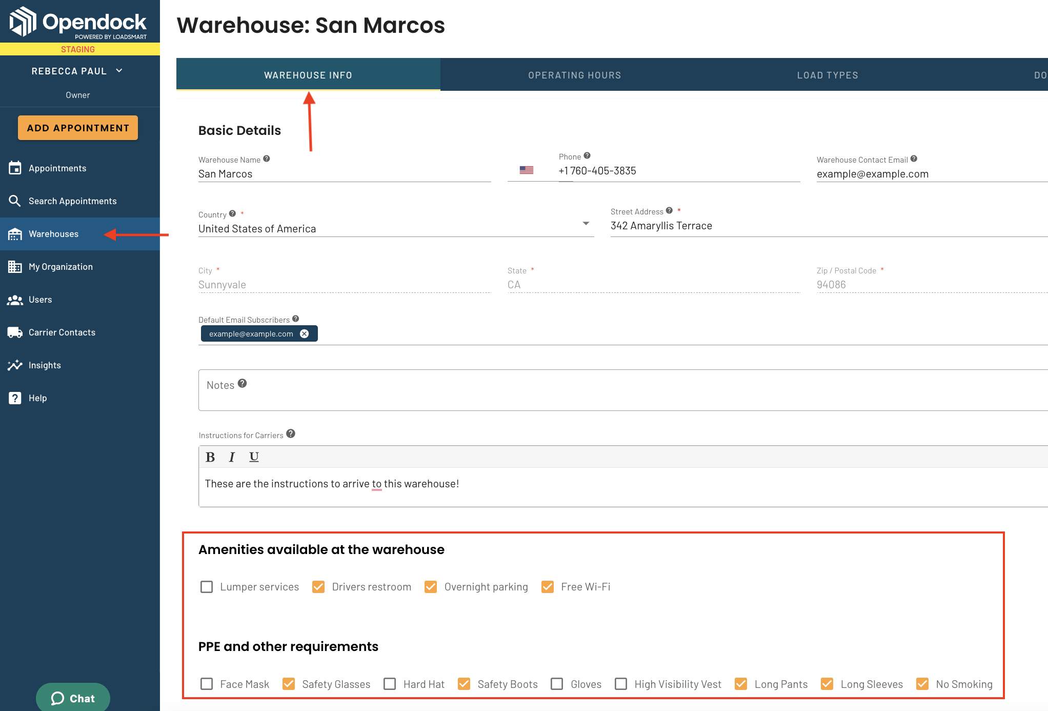1048x711 pixels.
Task: Open Insights chart icon
Action: 15,365
